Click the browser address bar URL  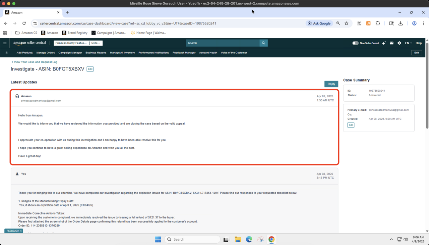pos(128,23)
